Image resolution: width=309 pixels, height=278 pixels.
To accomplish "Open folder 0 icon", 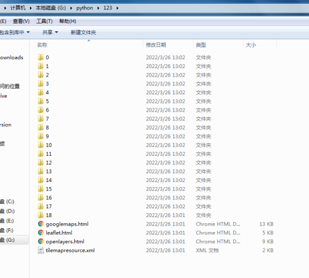I will (41, 57).
